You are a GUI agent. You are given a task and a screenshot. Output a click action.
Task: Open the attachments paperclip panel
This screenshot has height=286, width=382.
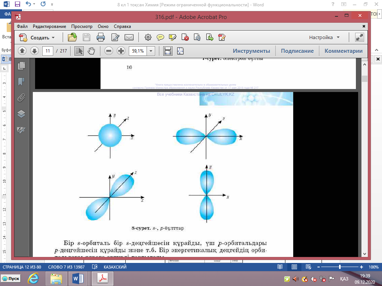click(21, 98)
